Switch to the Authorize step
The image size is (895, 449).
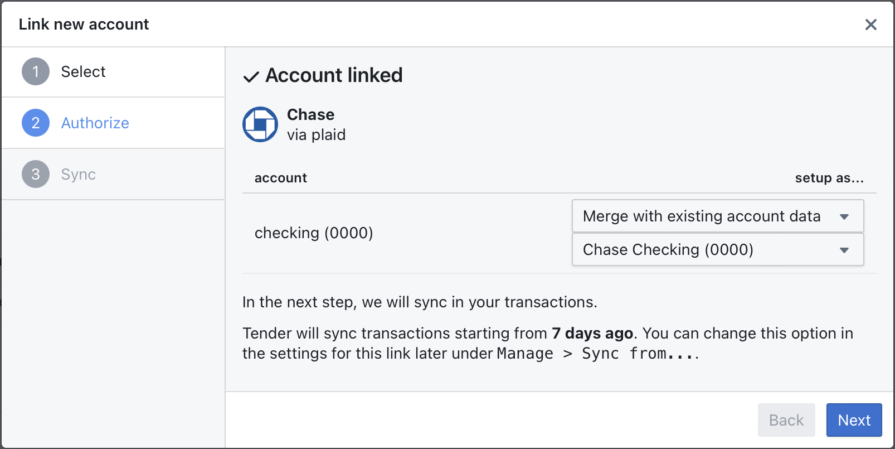point(95,123)
